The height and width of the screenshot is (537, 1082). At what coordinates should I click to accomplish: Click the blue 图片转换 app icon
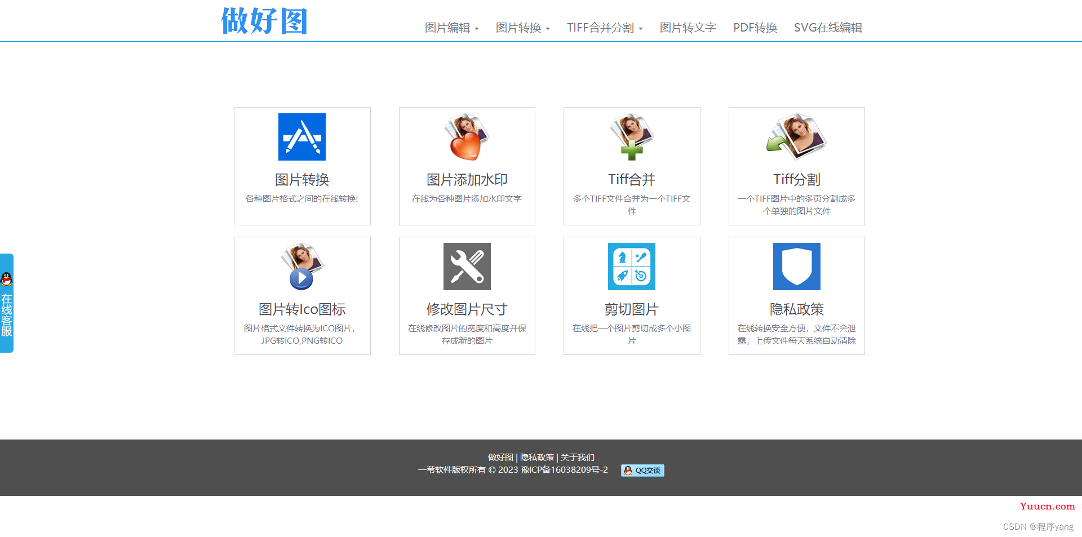301,137
